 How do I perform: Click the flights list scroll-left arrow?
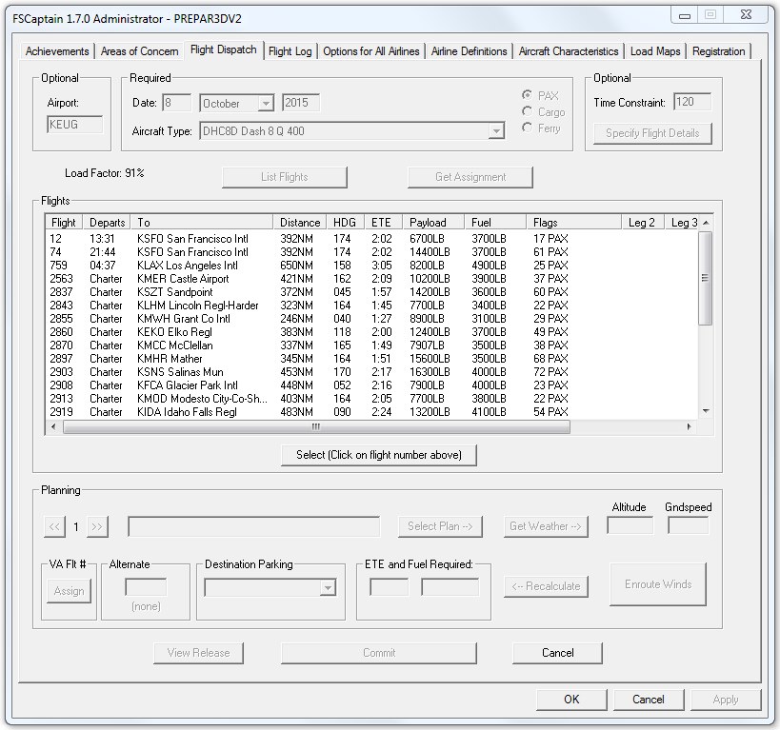click(53, 426)
